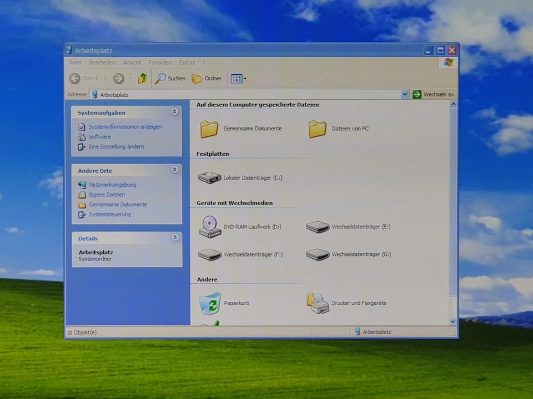Go back with the Zurück arrow button
The image size is (533, 399).
point(84,78)
